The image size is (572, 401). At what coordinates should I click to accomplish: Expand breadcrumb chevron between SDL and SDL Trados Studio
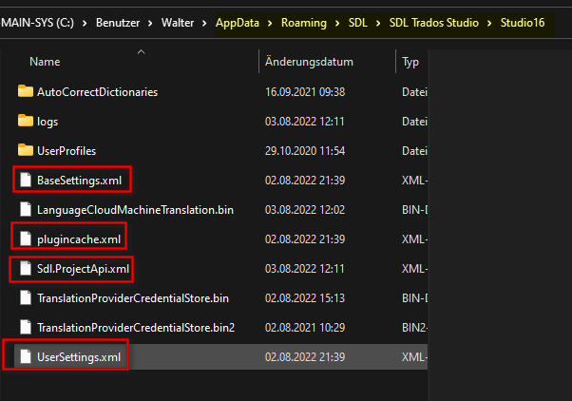tap(378, 24)
